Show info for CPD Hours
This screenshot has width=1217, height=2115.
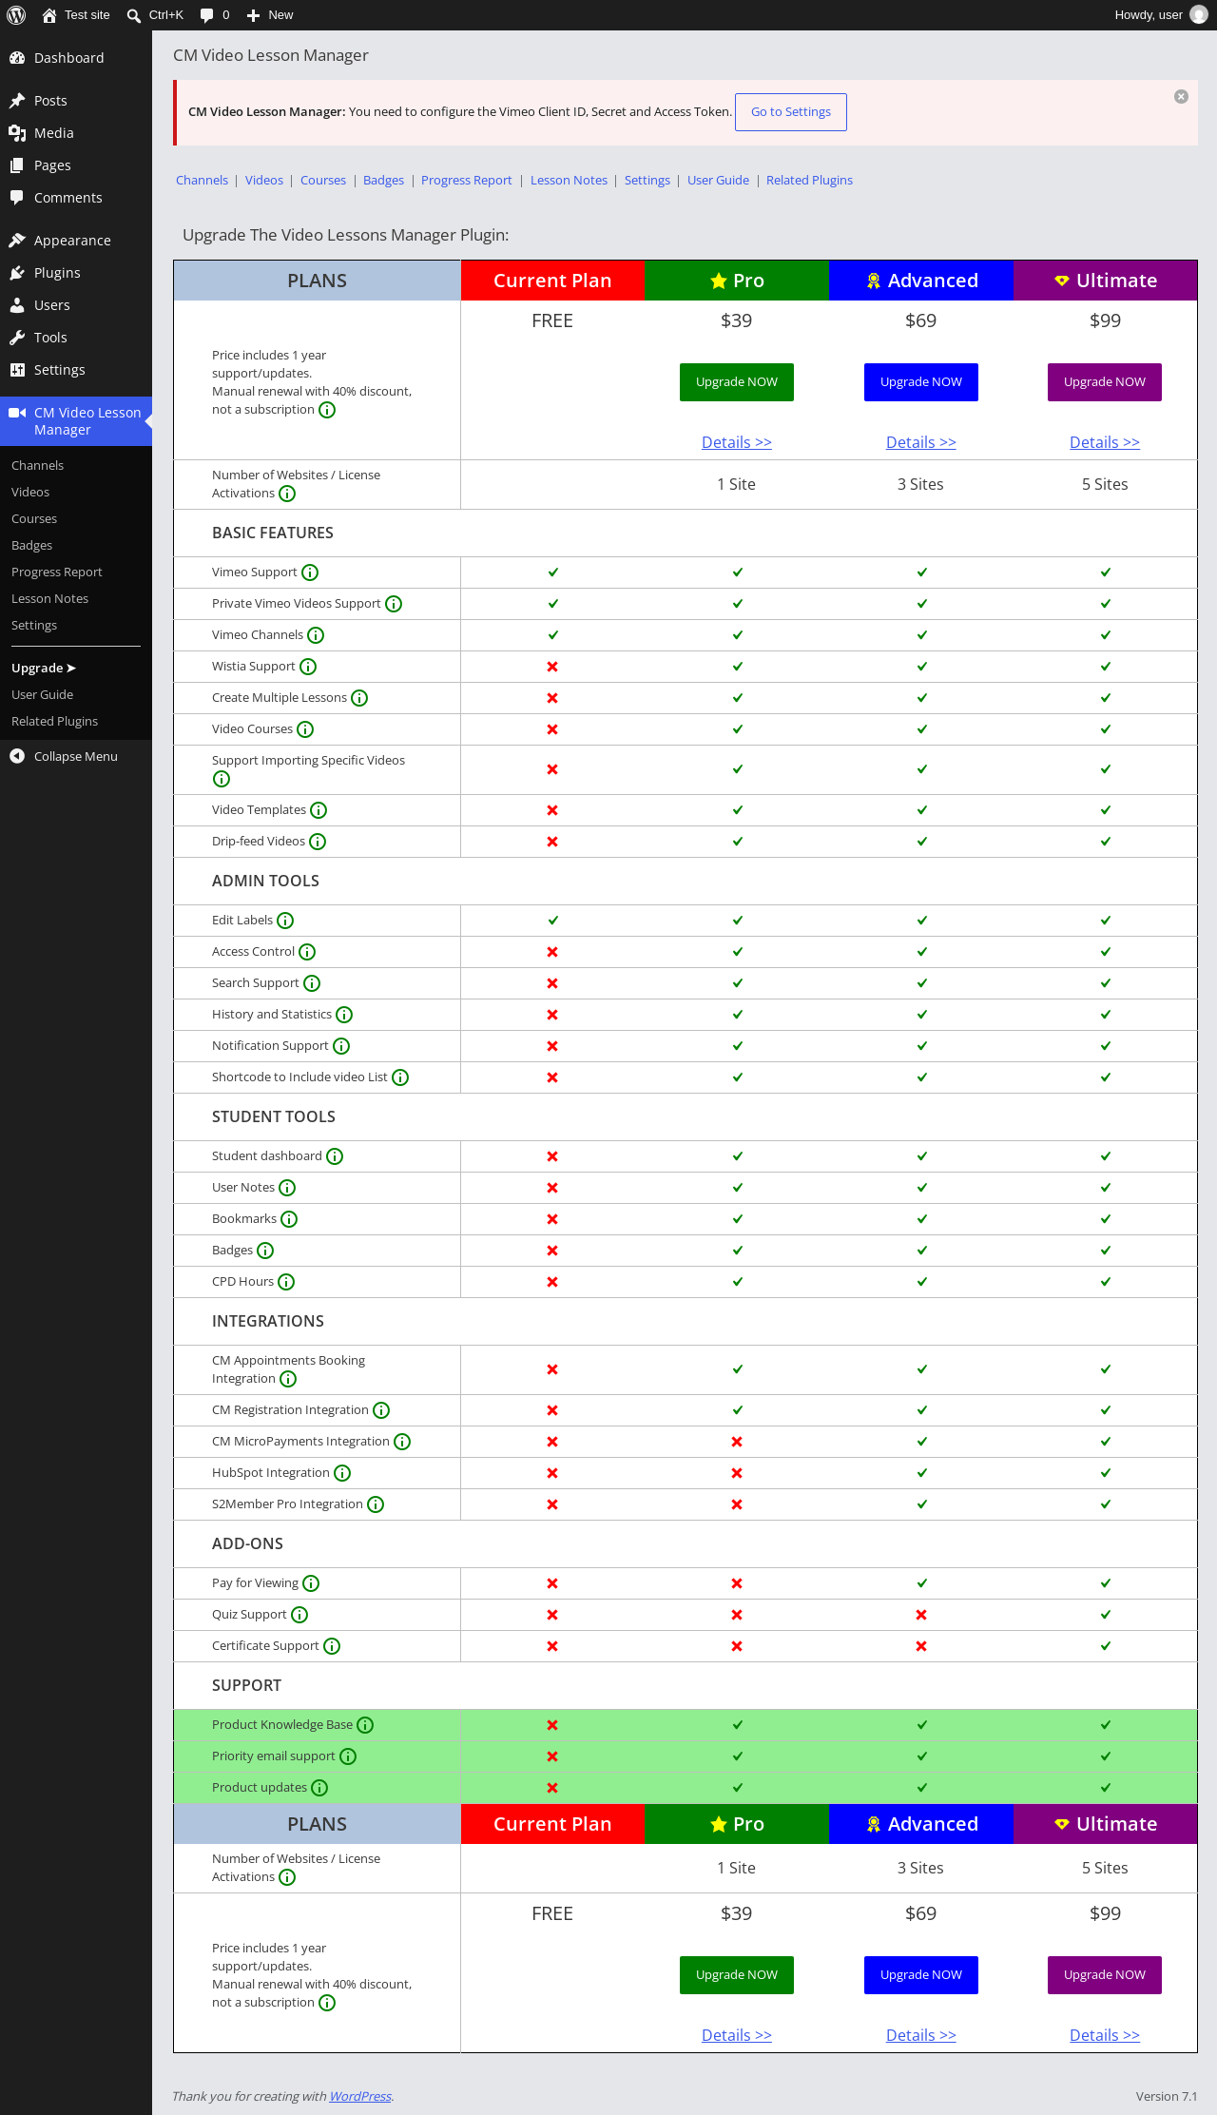click(x=286, y=1282)
